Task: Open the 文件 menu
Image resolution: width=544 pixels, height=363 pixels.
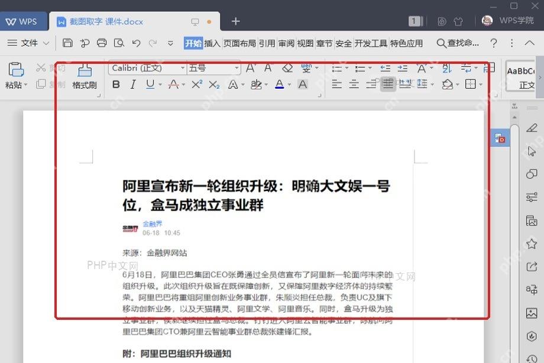Action: [x=28, y=43]
